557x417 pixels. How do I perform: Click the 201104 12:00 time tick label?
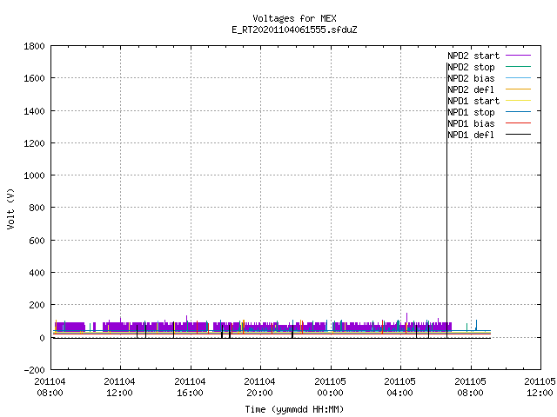click(120, 387)
